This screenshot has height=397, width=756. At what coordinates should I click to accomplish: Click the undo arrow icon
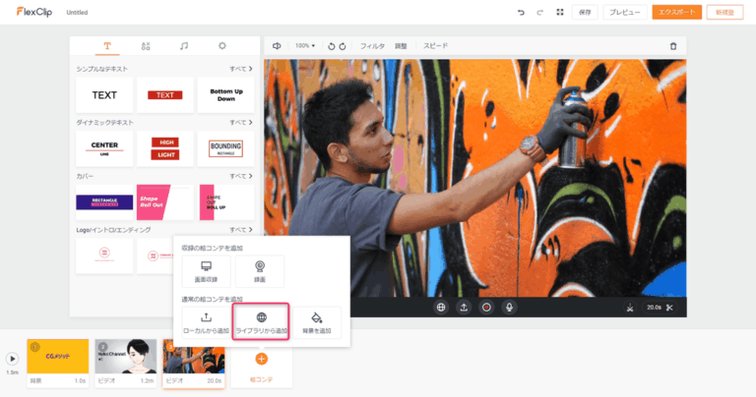tap(521, 13)
